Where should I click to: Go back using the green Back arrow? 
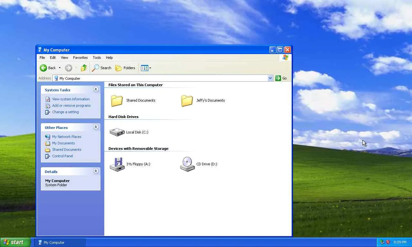click(x=43, y=68)
